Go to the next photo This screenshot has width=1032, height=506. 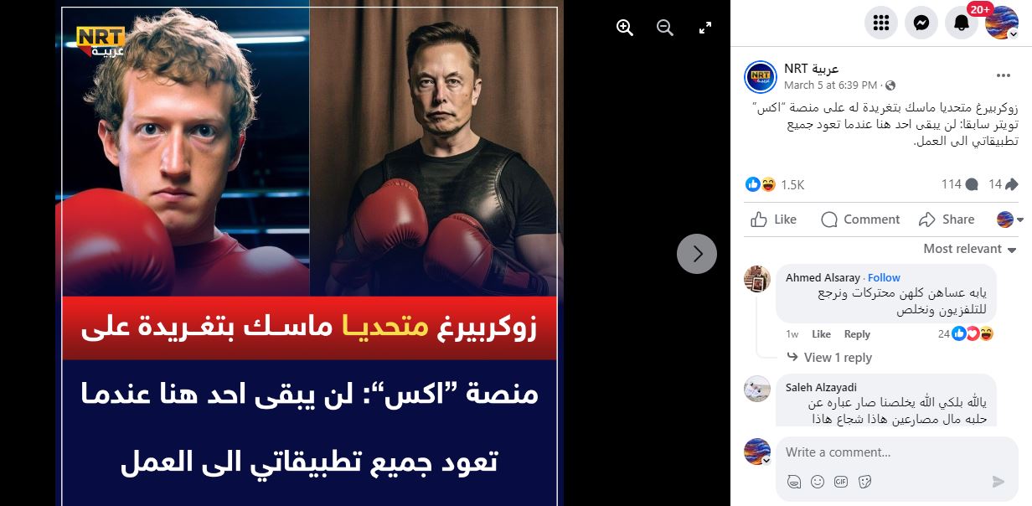[x=697, y=253]
